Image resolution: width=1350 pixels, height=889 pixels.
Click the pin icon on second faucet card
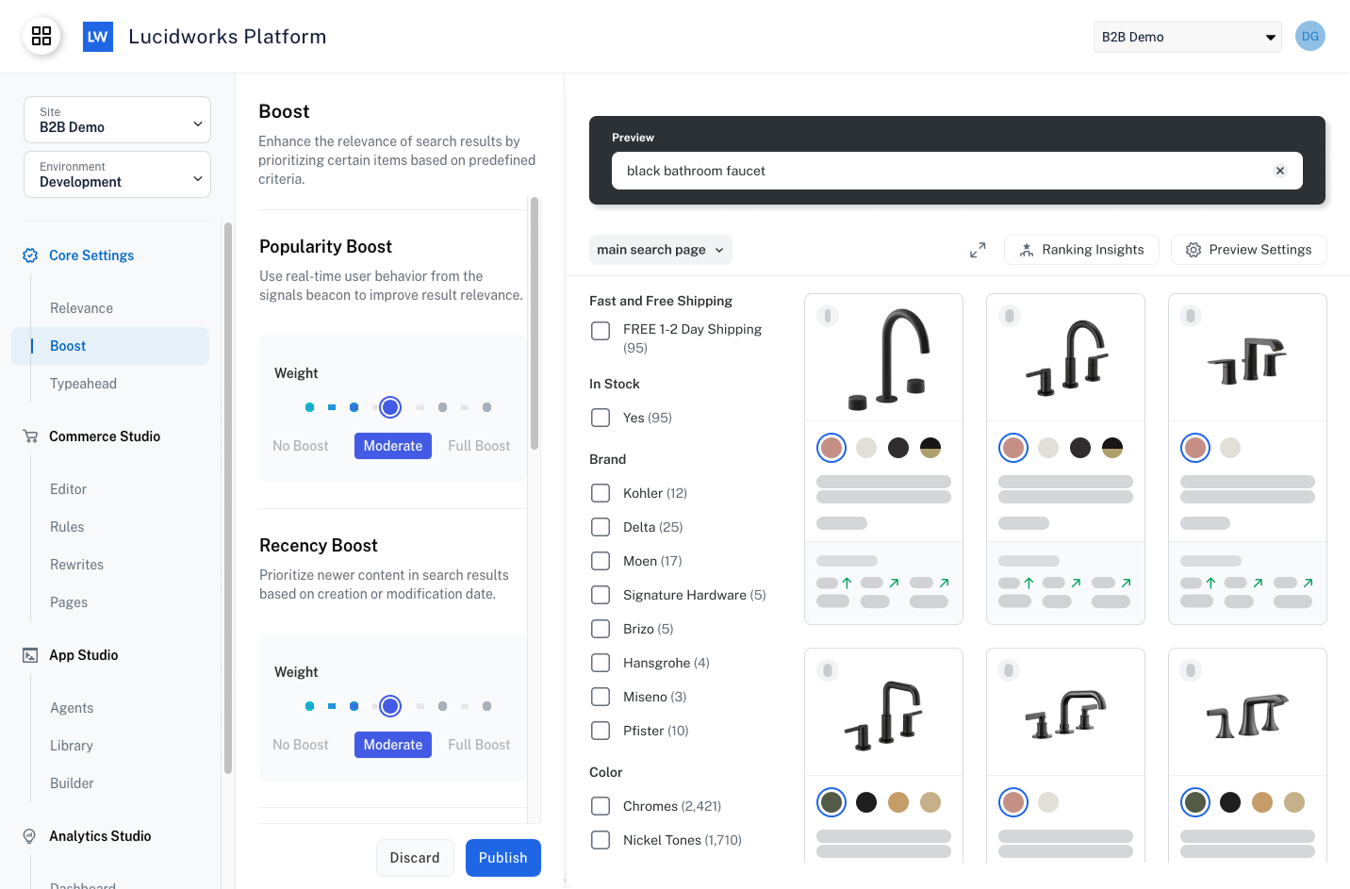coord(1010,316)
